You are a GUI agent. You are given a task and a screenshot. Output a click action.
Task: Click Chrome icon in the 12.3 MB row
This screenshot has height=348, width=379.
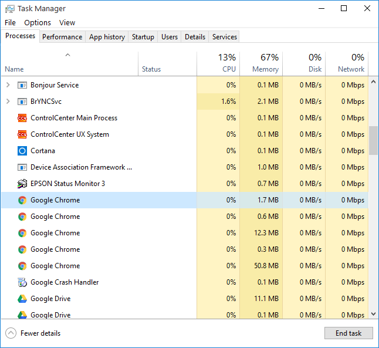22,233
